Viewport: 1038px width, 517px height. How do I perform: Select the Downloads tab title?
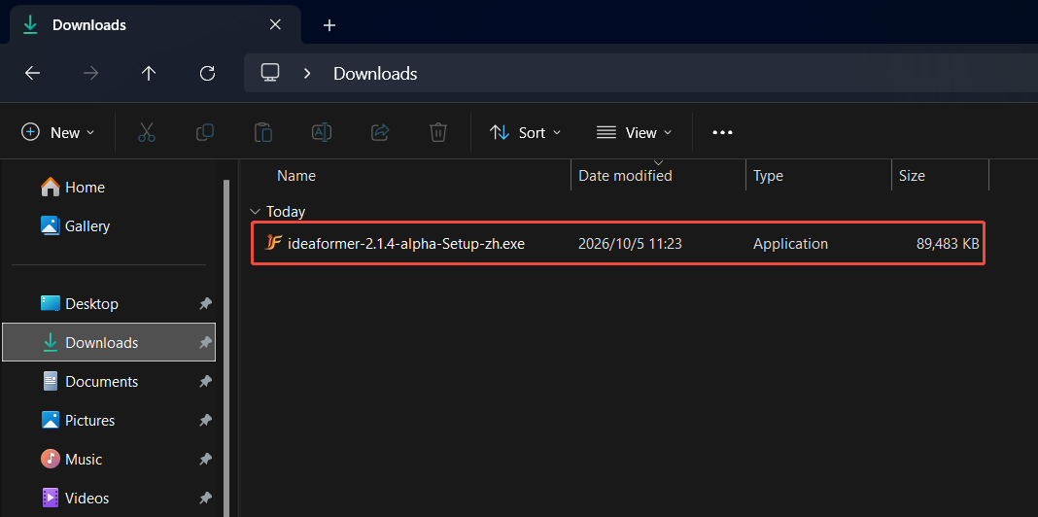(89, 25)
